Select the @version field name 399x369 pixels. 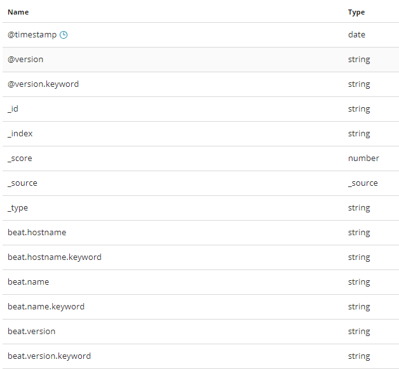pos(25,60)
